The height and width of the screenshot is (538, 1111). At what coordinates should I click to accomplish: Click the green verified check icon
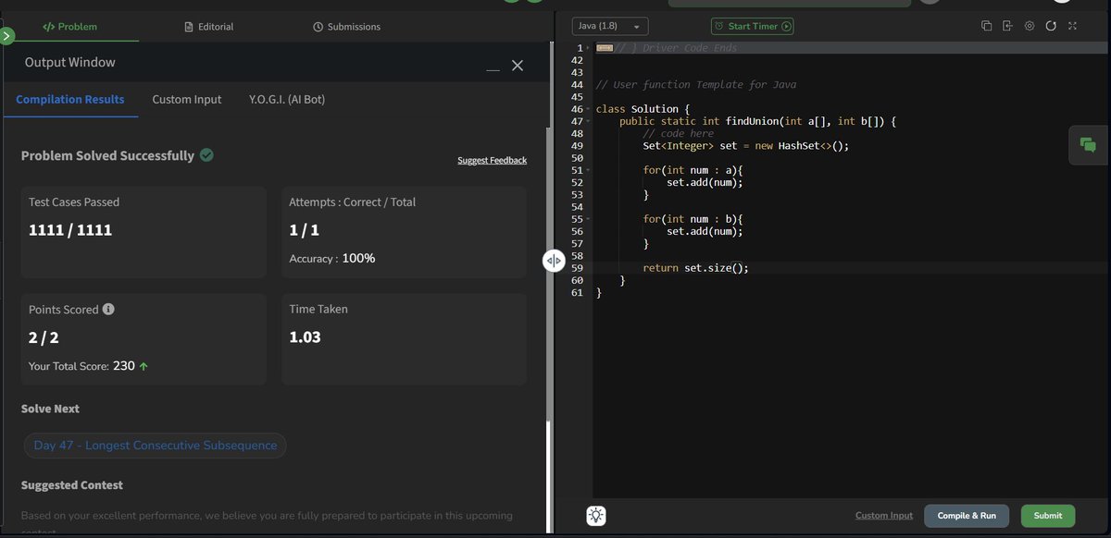coord(206,154)
